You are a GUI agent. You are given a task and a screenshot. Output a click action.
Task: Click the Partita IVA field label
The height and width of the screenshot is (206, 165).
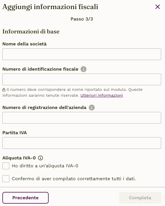pyautogui.click(x=15, y=132)
